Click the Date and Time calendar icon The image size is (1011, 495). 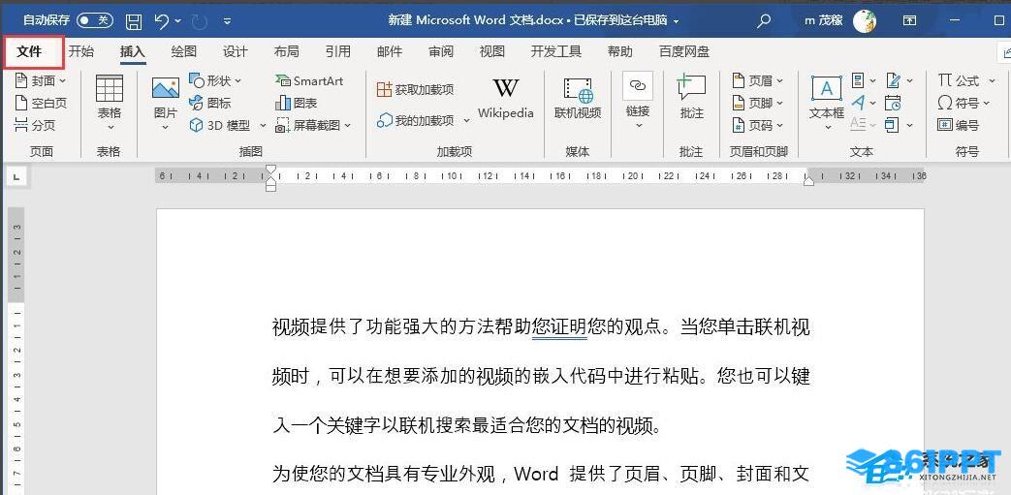point(893,103)
